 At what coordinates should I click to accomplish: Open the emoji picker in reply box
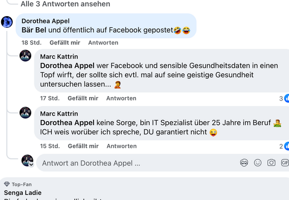(x=258, y=163)
